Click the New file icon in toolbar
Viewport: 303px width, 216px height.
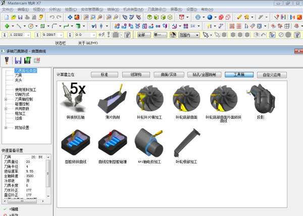(7, 17)
